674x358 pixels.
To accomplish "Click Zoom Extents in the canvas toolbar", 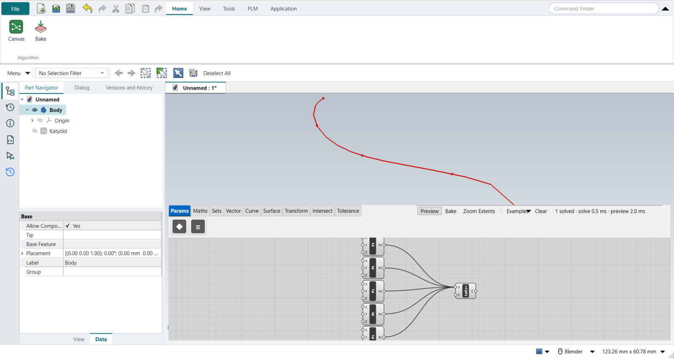I will tap(479, 211).
